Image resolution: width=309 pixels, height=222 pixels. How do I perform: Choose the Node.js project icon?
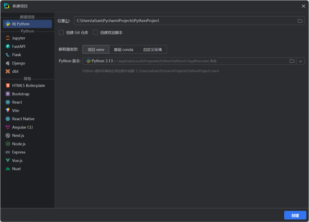tap(8, 144)
